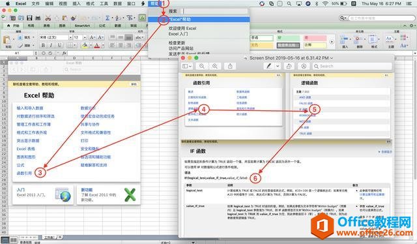The width and height of the screenshot is (417, 244).
Task: Toggle Italic formatting button
Action: [51, 45]
